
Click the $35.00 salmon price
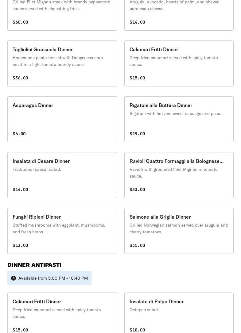coord(137,245)
